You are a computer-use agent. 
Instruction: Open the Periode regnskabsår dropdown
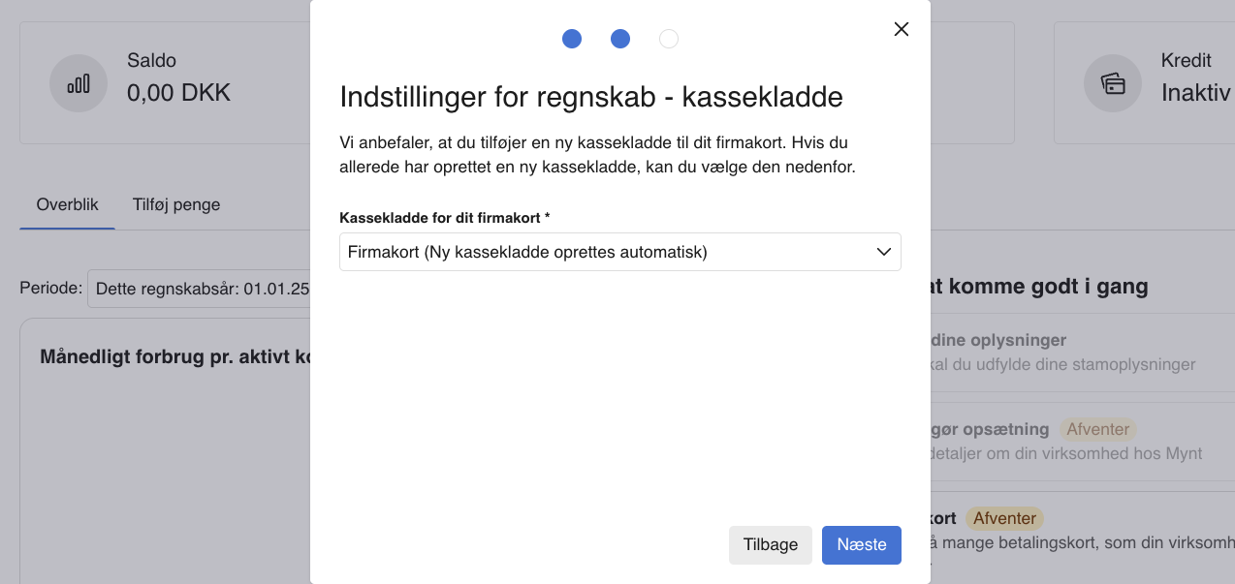click(199, 289)
